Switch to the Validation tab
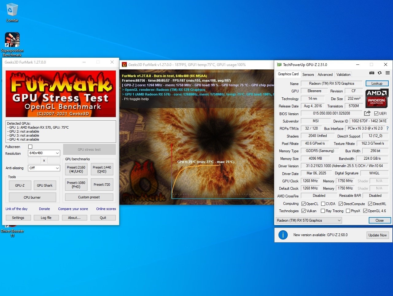 tap(343, 75)
